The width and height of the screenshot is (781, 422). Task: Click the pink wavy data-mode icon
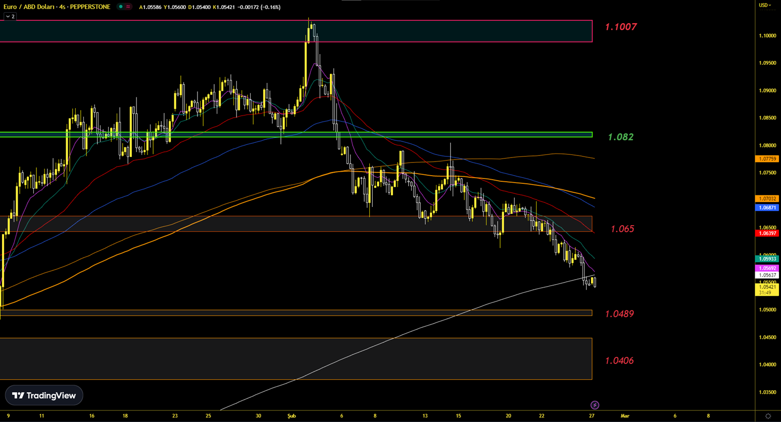tap(128, 7)
